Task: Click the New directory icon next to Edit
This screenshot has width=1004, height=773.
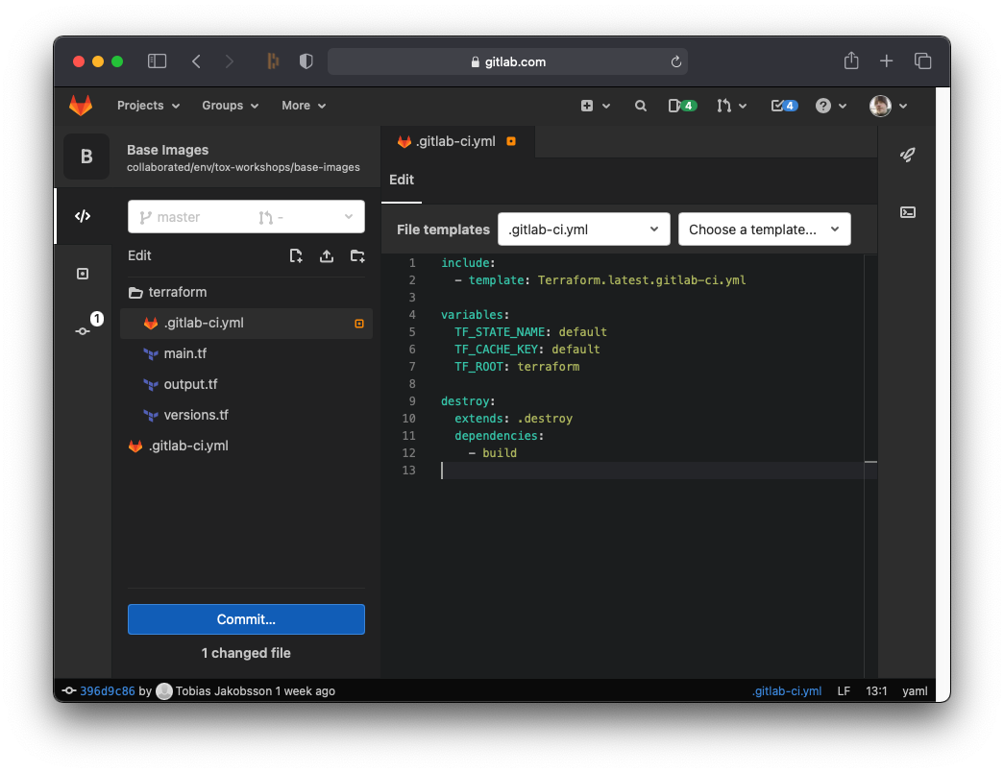Action: 356,255
